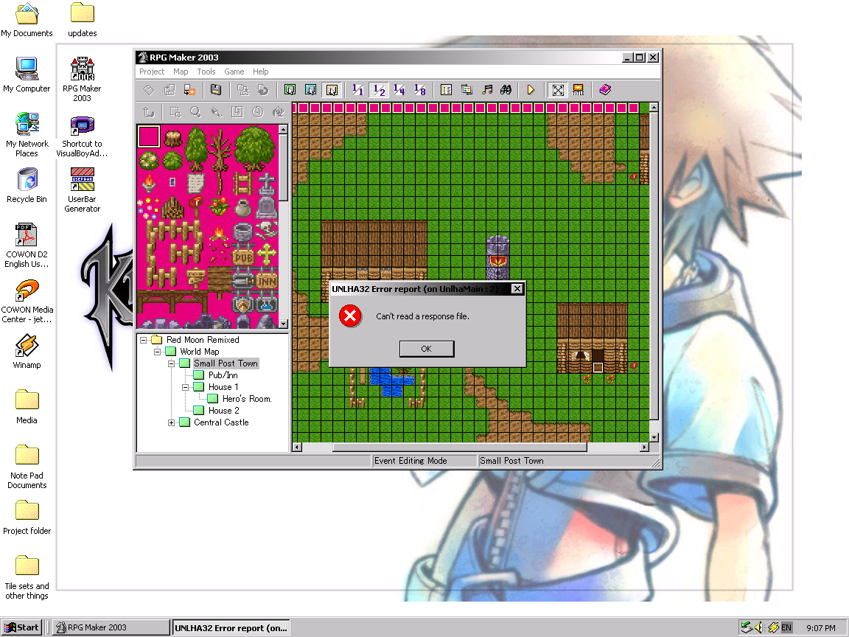Click the EN language tray indicator

[786, 628]
